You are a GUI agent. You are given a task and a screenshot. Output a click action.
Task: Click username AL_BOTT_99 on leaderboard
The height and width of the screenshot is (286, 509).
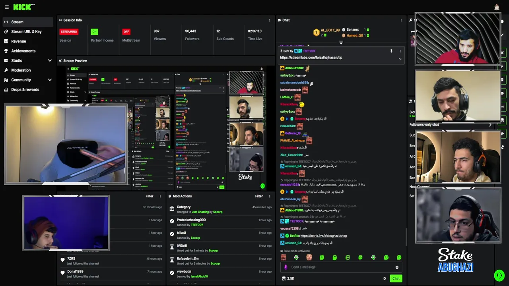click(x=330, y=30)
